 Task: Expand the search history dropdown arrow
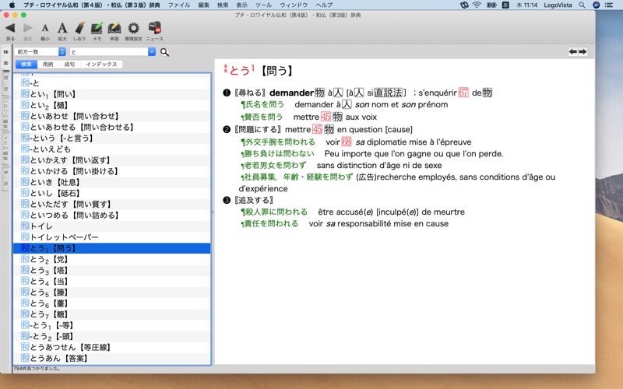pos(152,51)
